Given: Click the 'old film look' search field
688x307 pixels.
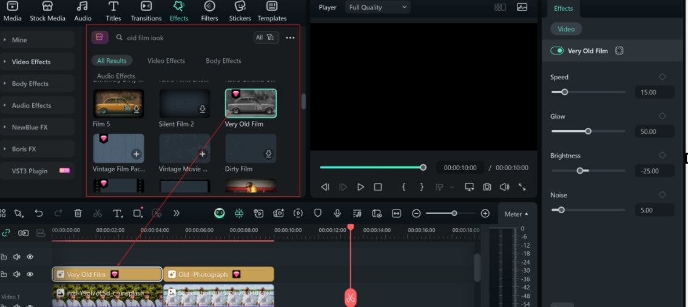Looking at the screenshot, I should tap(182, 38).
